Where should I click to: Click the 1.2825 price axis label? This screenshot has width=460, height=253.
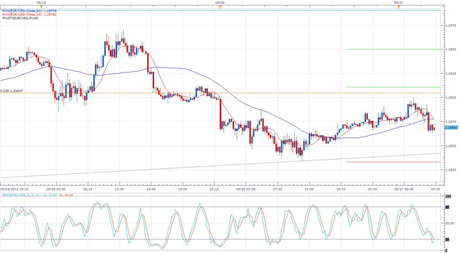(x=451, y=170)
